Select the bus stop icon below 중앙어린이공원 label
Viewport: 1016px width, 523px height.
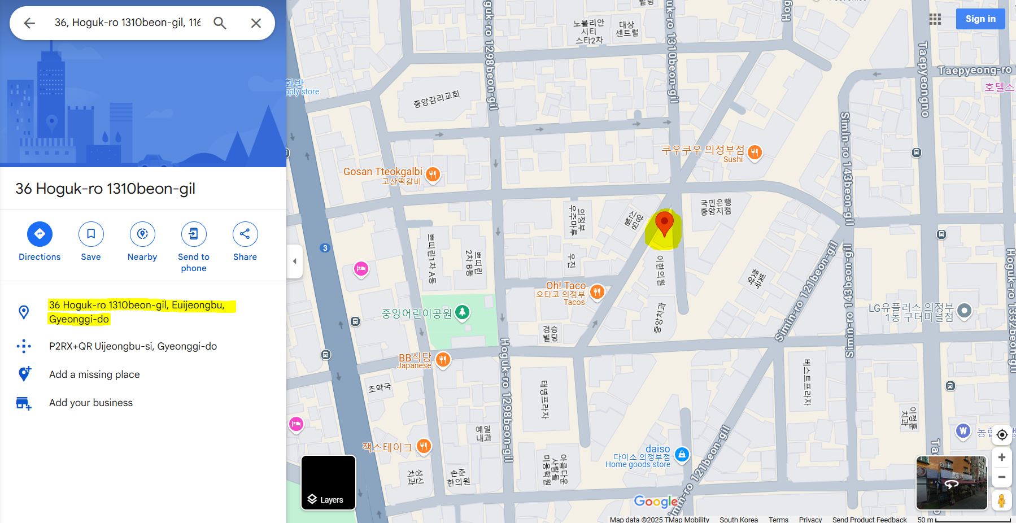(x=355, y=321)
